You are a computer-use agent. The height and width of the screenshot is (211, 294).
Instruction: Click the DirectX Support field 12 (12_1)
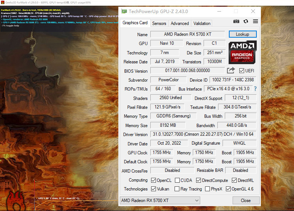point(240,98)
